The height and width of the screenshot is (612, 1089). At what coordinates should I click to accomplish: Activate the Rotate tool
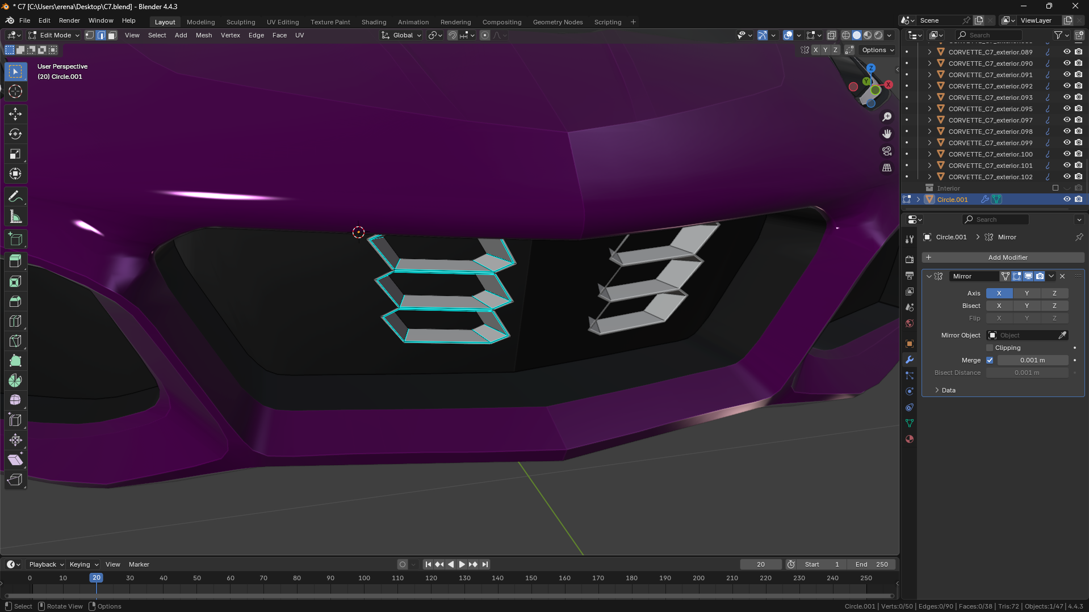pos(15,134)
